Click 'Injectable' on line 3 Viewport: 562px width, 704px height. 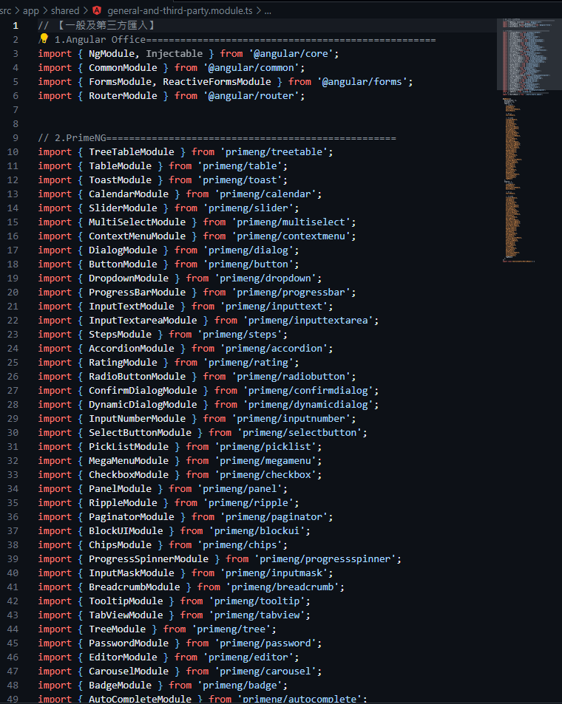click(x=174, y=53)
